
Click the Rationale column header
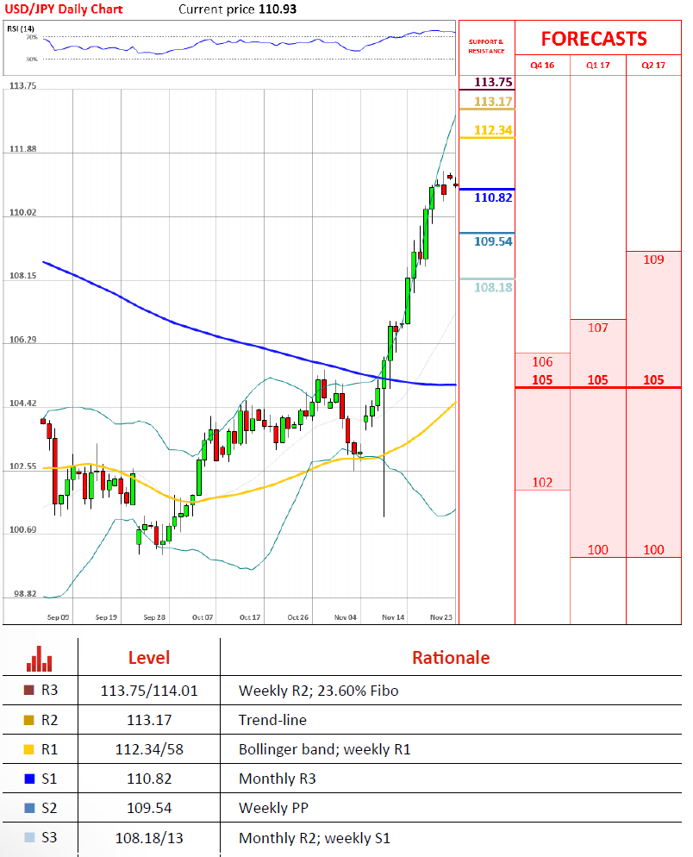451,658
